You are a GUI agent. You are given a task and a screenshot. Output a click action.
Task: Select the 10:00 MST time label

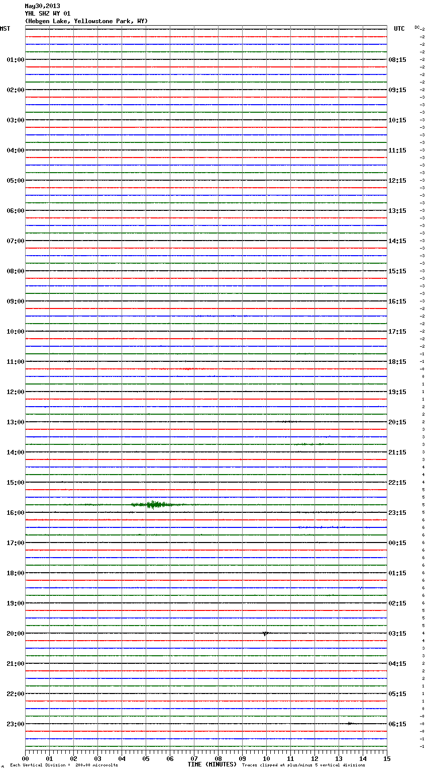tap(16, 332)
